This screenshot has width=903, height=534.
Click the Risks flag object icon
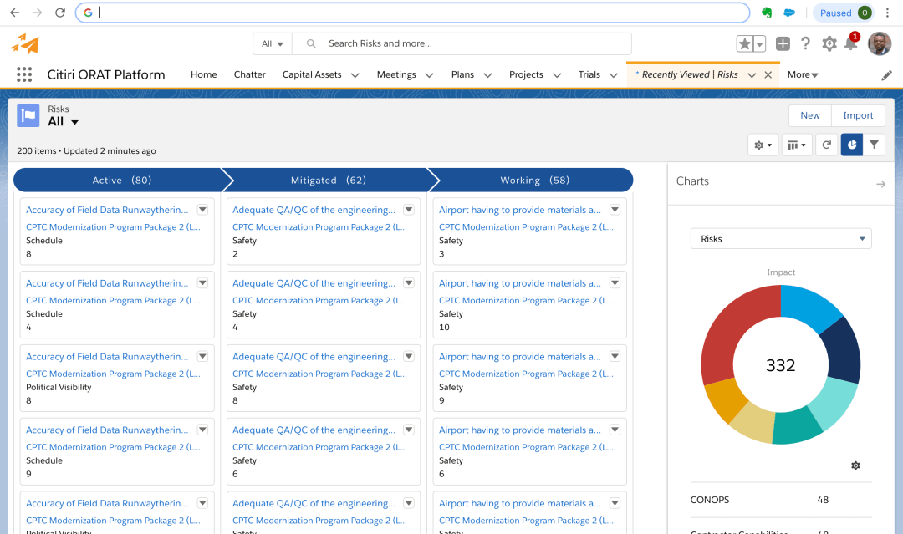[x=28, y=115]
